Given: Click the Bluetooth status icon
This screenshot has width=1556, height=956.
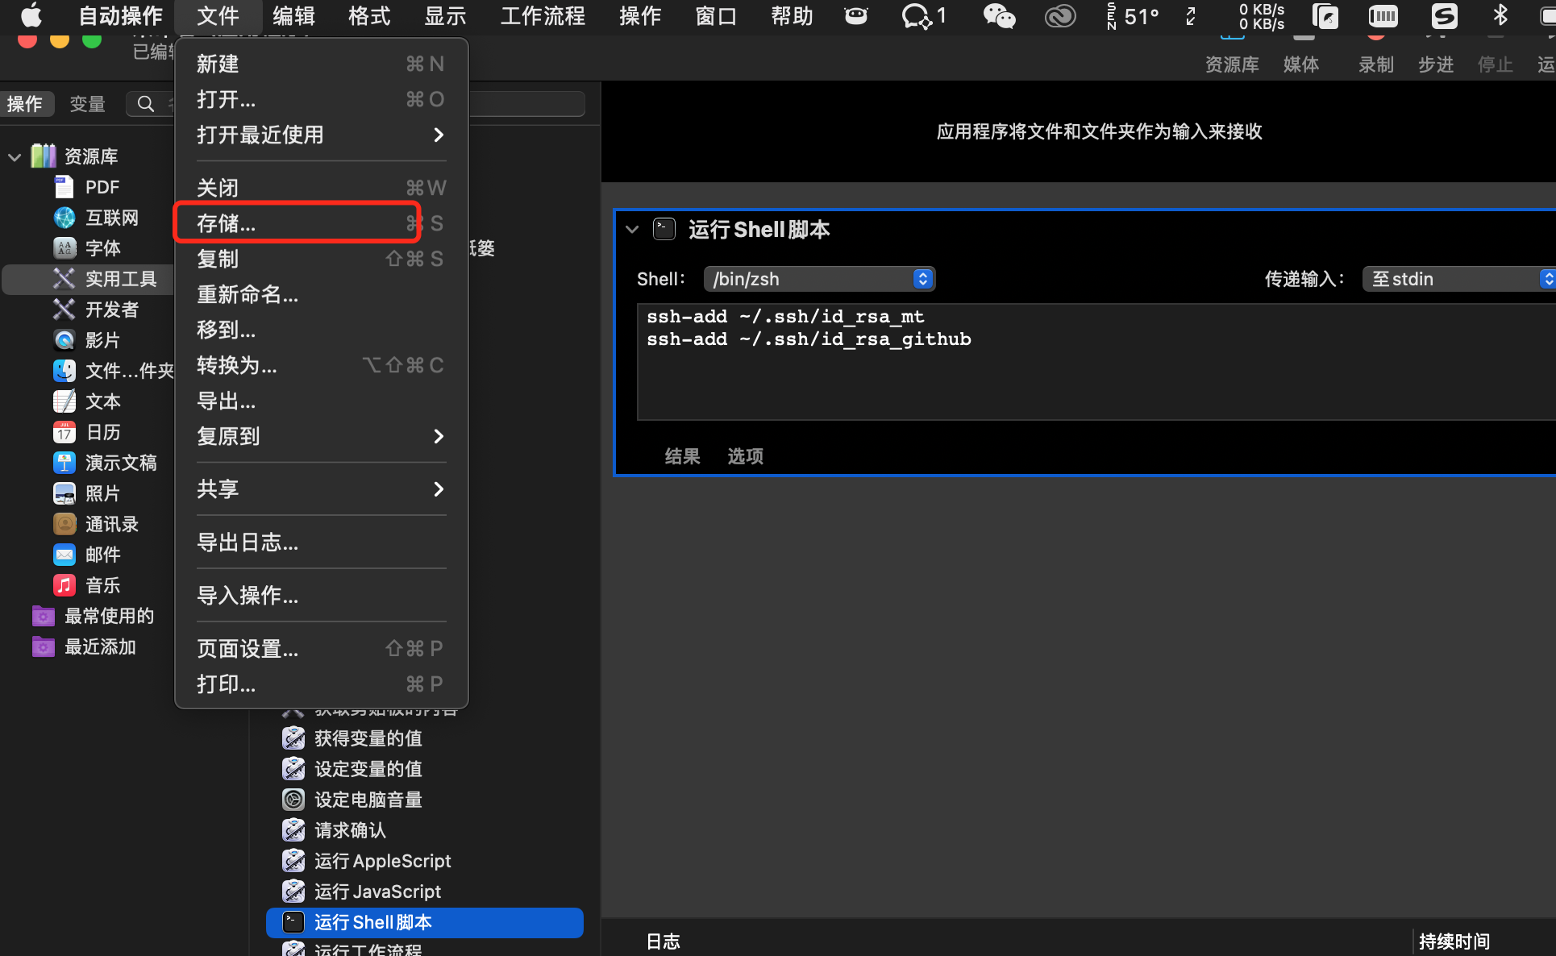Looking at the screenshot, I should pos(1500,15).
